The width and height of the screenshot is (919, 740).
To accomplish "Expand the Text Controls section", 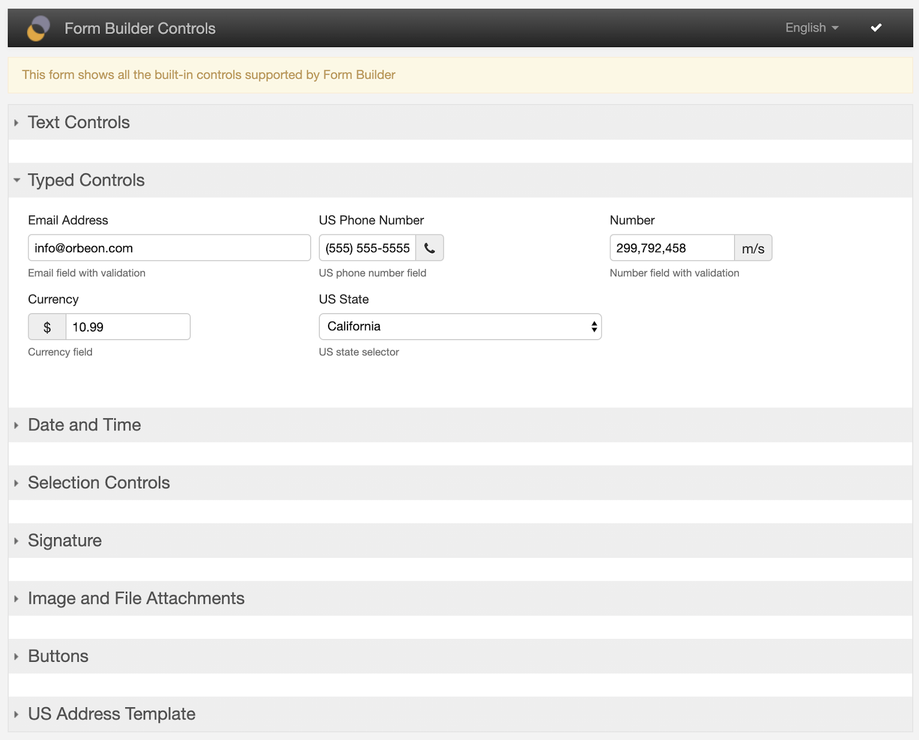I will [x=79, y=122].
